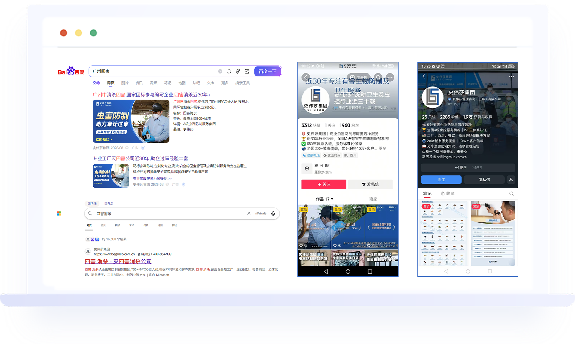Viewport: 575px width, 344px height.
Task: Click the 百度一下 search button
Action: [268, 72]
